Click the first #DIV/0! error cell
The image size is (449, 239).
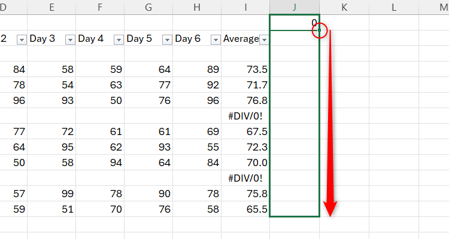[245, 116]
